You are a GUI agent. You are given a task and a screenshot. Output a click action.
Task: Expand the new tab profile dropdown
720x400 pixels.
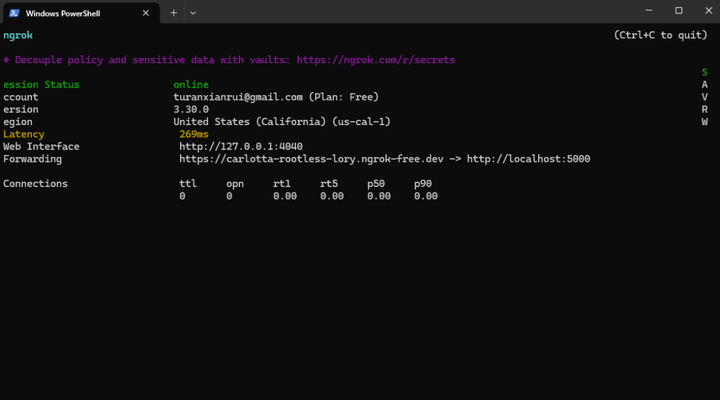coord(193,13)
